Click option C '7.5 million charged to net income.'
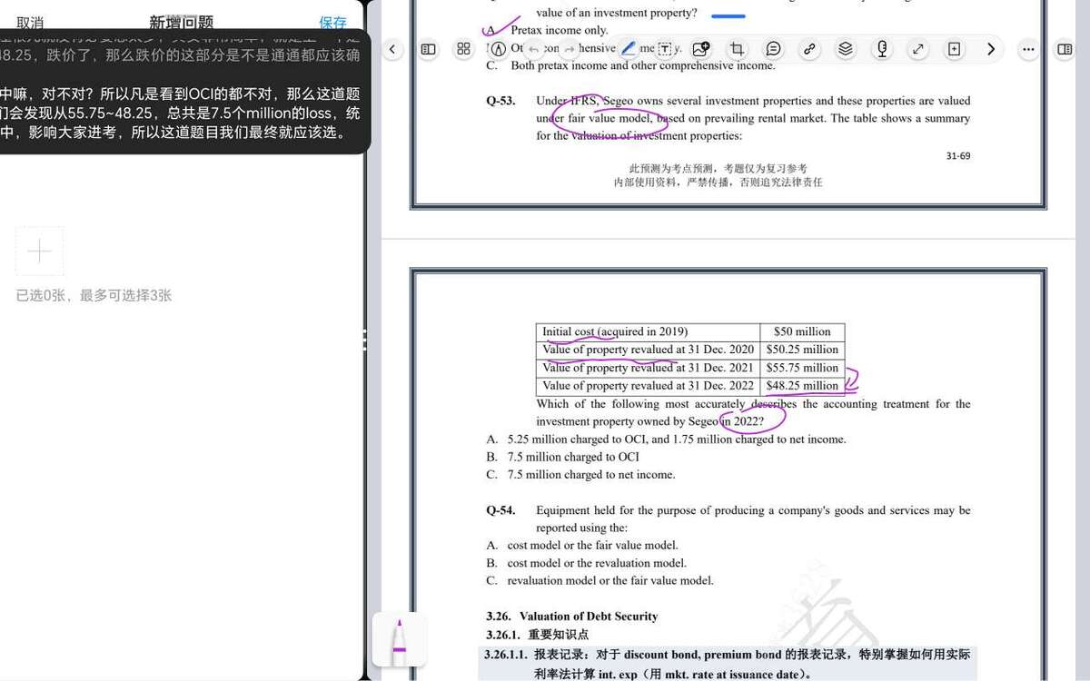 [580, 475]
